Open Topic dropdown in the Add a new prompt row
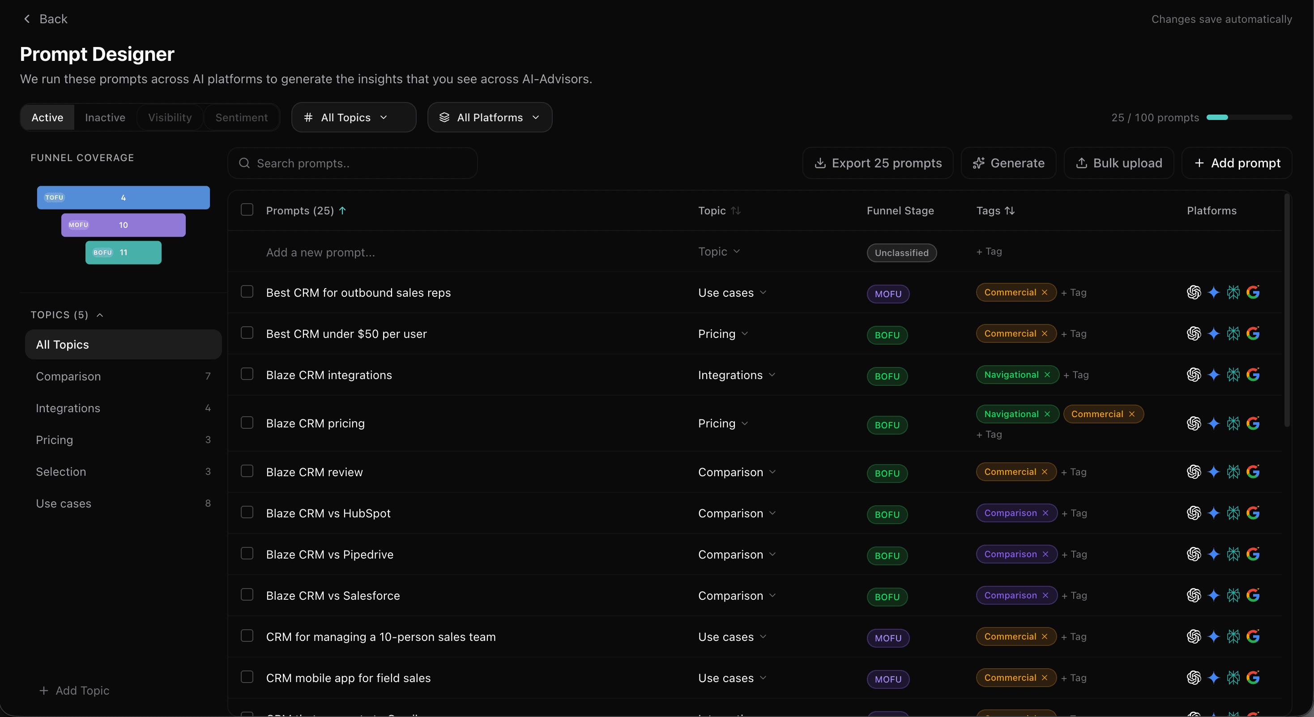The height and width of the screenshot is (717, 1314). coord(719,252)
